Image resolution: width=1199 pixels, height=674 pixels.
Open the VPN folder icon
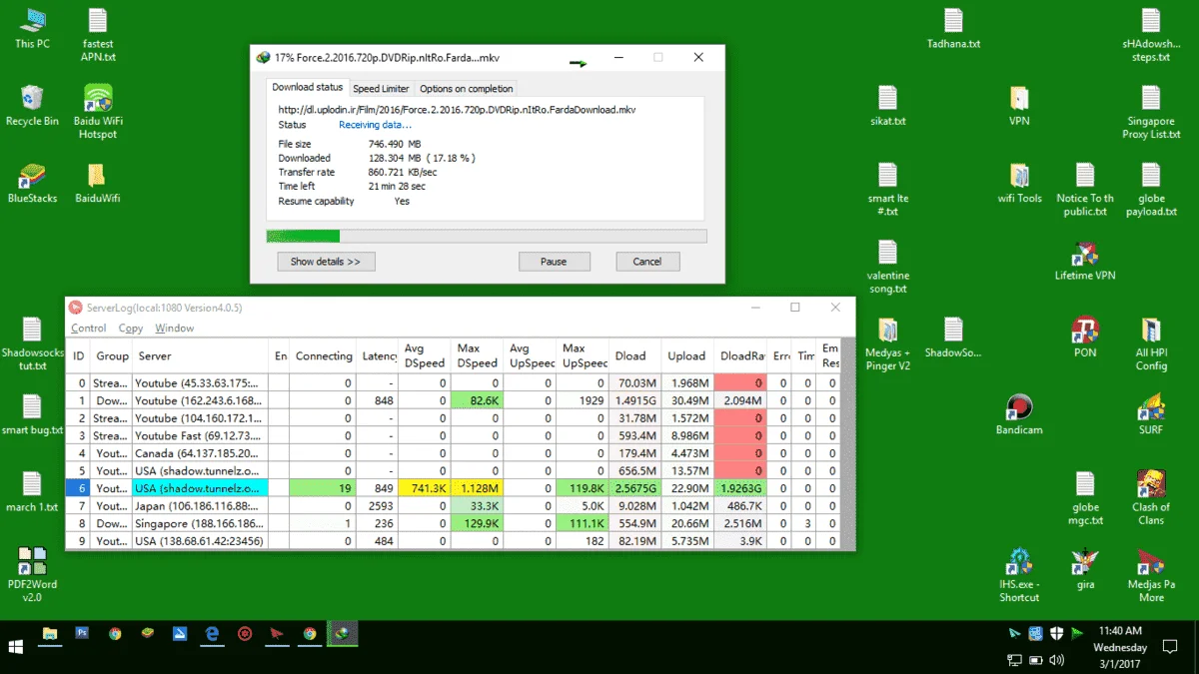pos(1019,105)
